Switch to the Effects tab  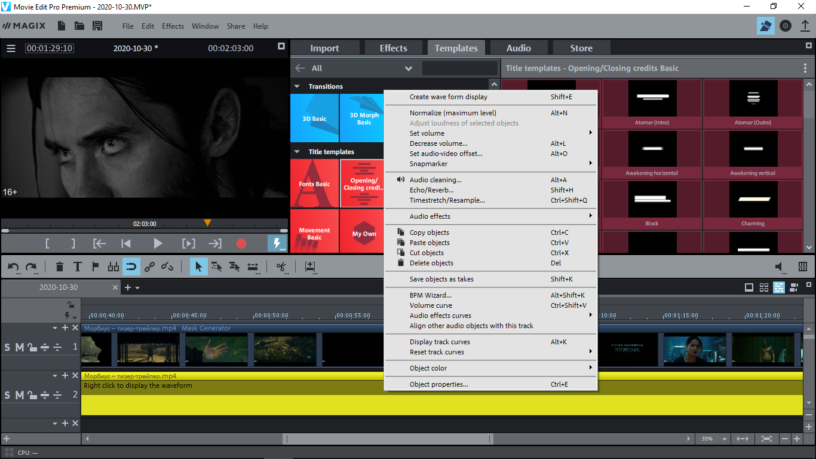coord(393,48)
